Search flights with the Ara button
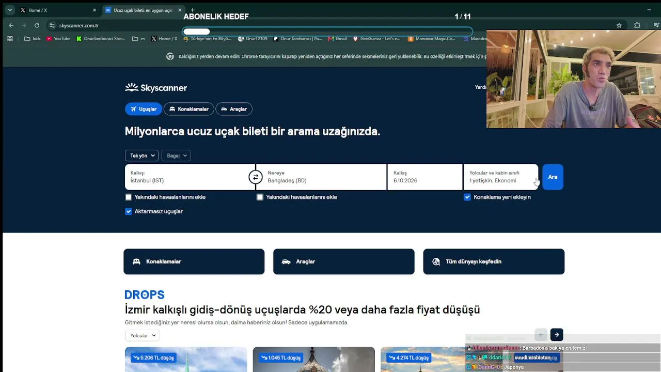 (553, 177)
